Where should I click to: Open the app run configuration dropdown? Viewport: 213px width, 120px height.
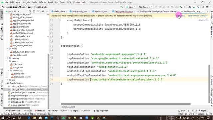tap(130, 7)
